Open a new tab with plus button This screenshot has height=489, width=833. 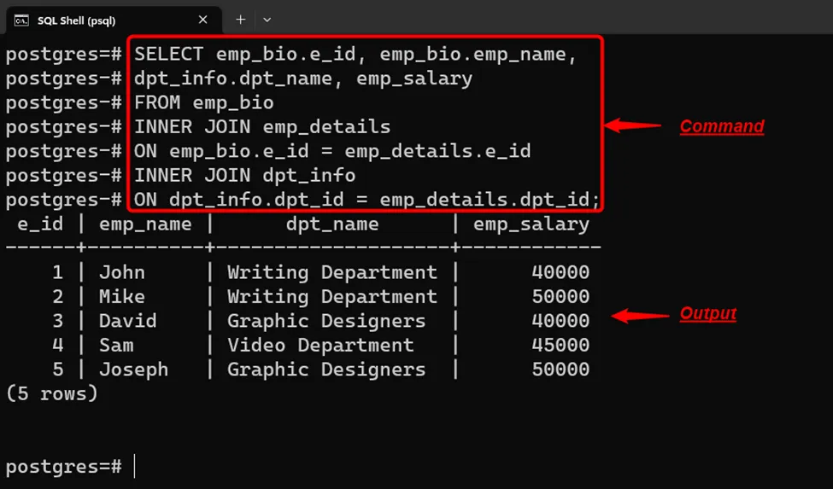point(241,20)
